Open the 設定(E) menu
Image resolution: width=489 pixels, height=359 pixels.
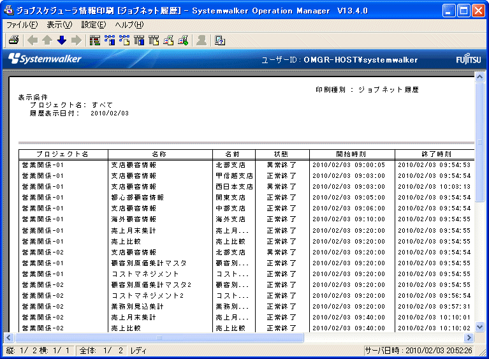tap(94, 25)
